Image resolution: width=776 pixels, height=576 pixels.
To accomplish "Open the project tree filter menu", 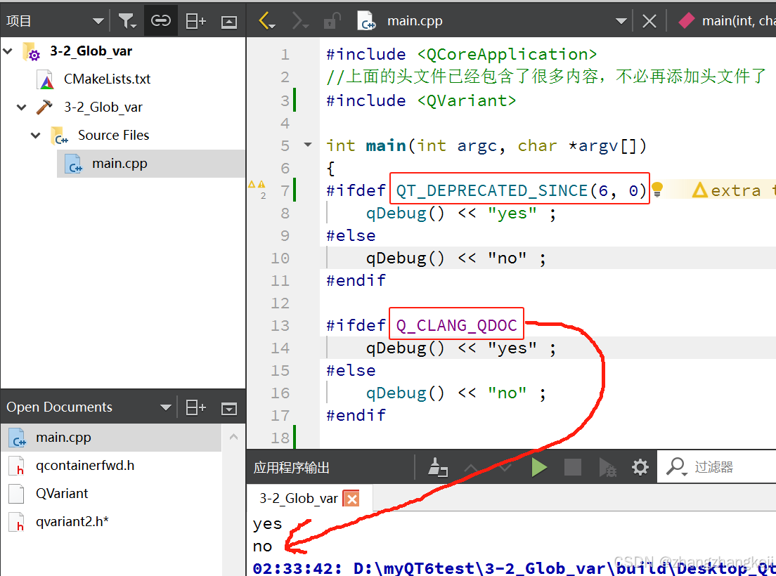I will [128, 21].
